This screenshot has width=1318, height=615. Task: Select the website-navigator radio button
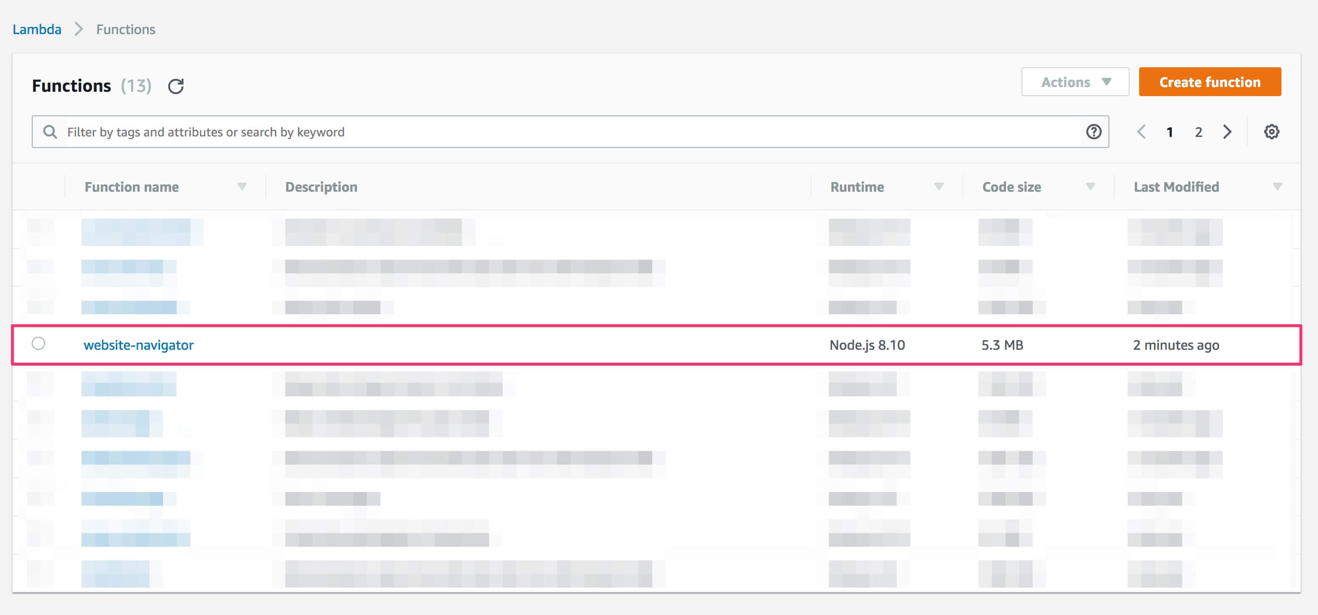tap(38, 344)
